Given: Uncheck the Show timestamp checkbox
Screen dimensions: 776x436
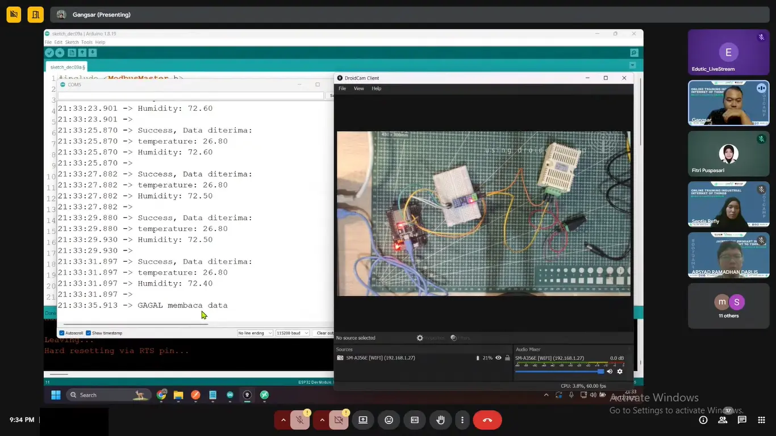Looking at the screenshot, I should [x=89, y=333].
